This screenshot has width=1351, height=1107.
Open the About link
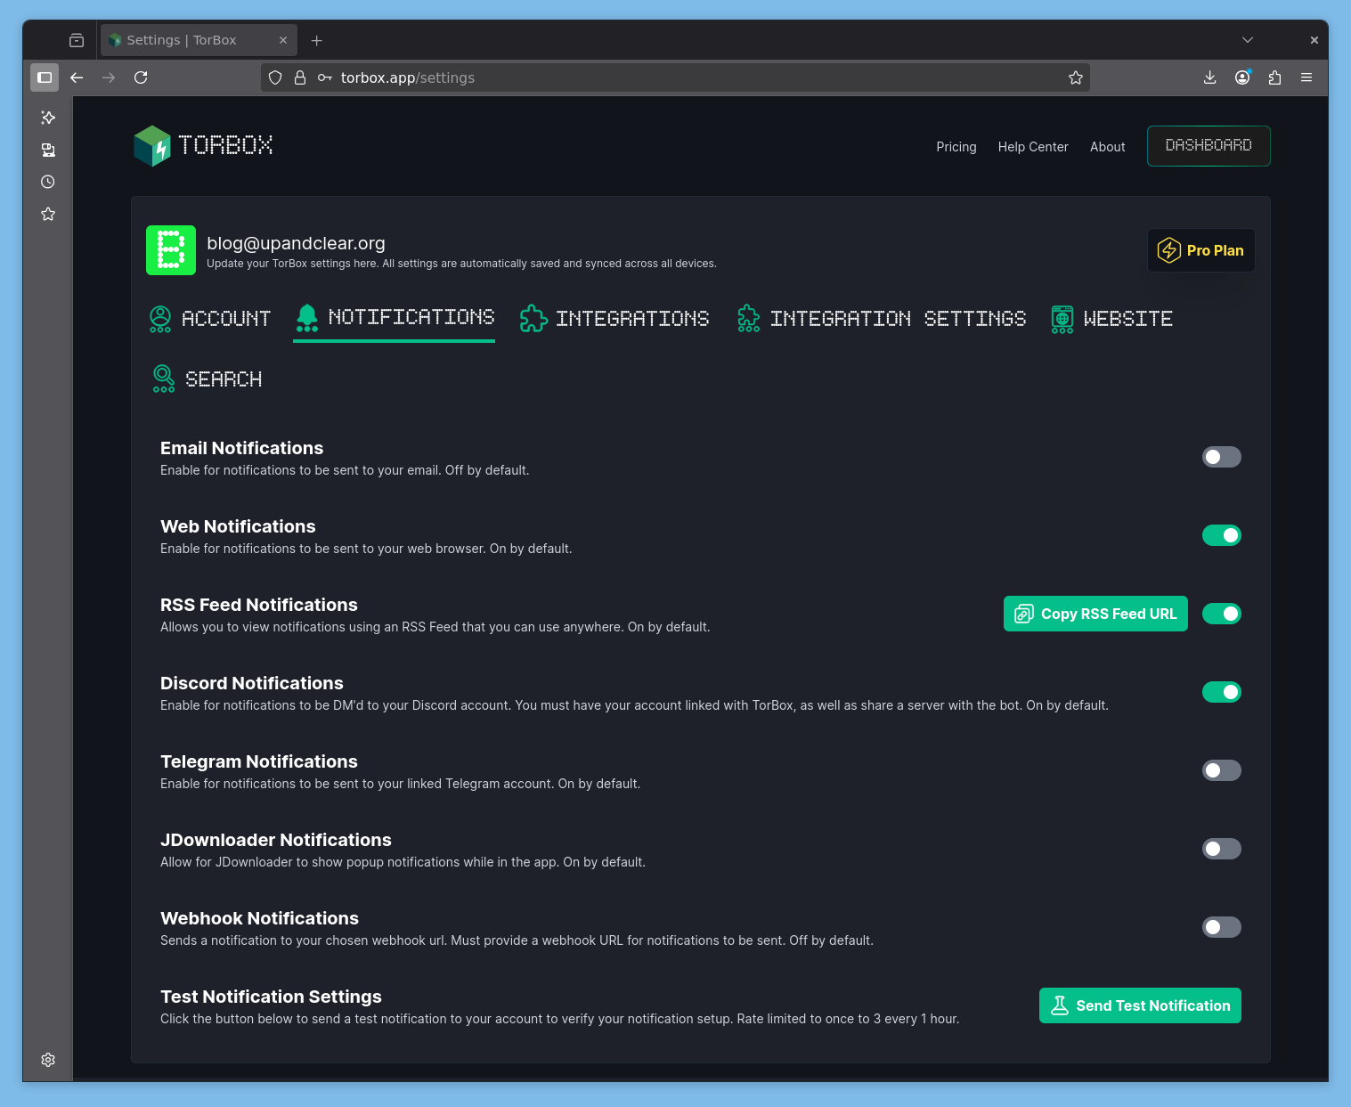point(1108,147)
